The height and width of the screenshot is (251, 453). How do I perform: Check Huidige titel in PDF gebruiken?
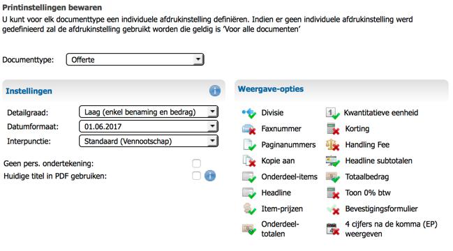196,176
